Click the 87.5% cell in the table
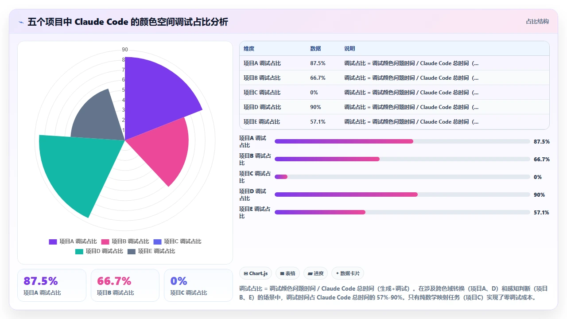 (x=318, y=63)
